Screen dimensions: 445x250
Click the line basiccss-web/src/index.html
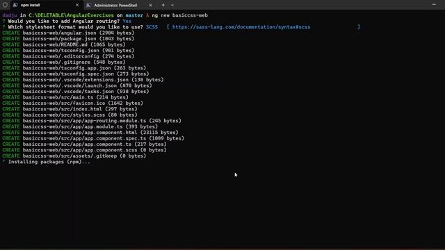point(70,109)
